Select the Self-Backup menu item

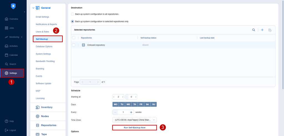click(x=48, y=39)
